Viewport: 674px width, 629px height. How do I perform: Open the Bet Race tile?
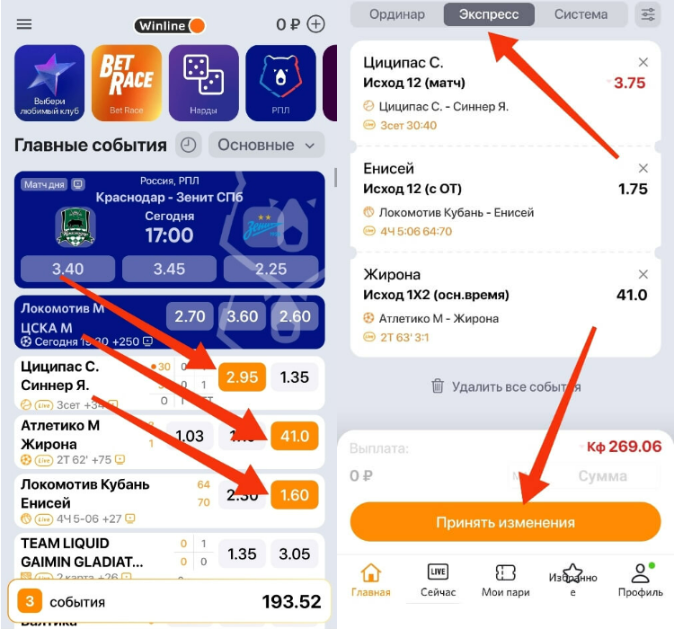tap(127, 83)
